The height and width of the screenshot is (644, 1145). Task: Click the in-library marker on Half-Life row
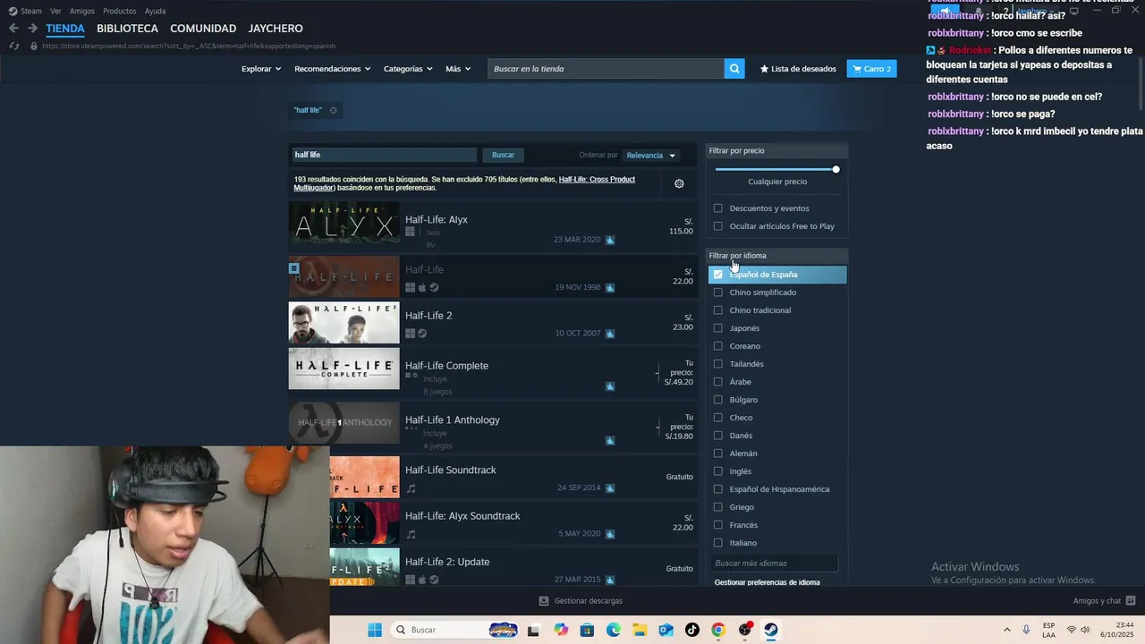(293, 267)
